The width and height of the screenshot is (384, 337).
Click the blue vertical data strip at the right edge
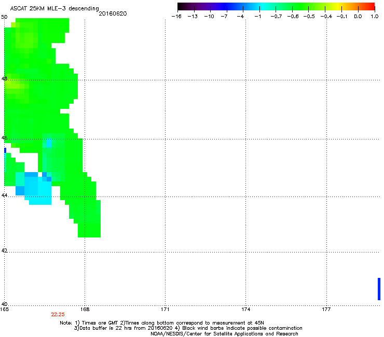379,289
